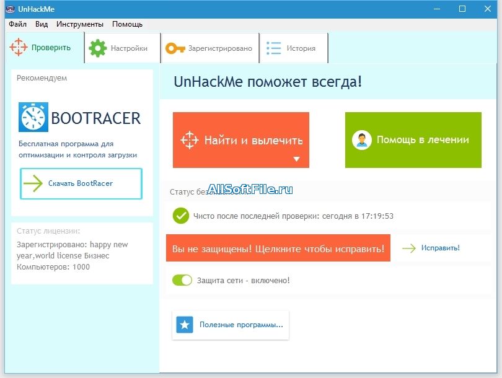Click the blue star icon for Полезные программы

185,325
